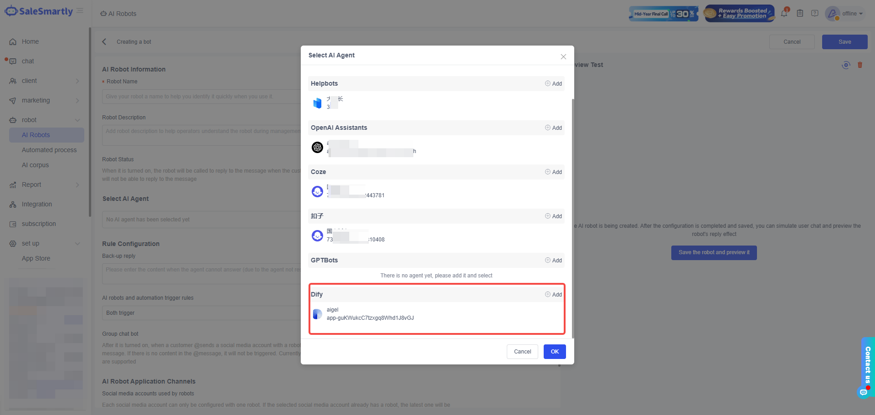Add a Helpbots agent
Image resolution: width=875 pixels, height=415 pixels.
tap(553, 84)
